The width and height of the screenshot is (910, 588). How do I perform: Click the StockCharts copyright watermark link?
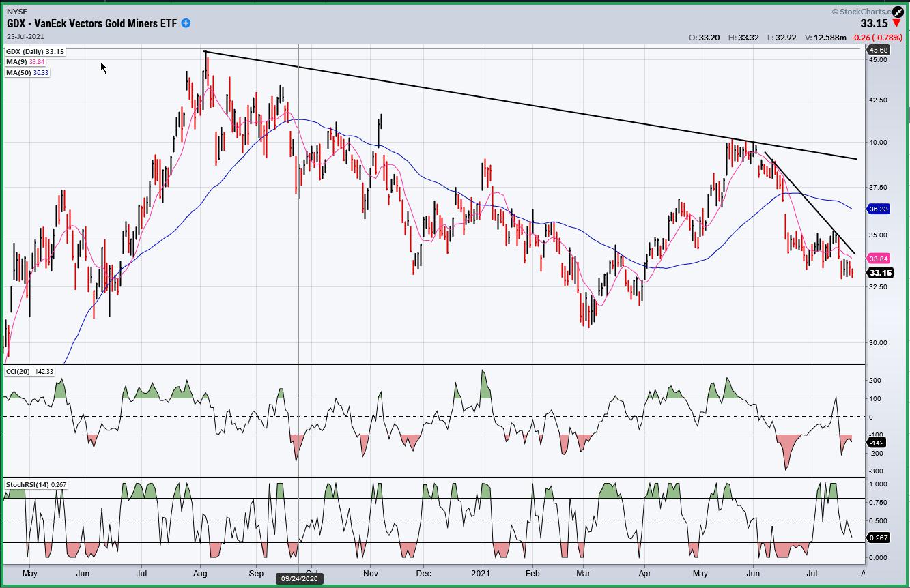(x=863, y=12)
